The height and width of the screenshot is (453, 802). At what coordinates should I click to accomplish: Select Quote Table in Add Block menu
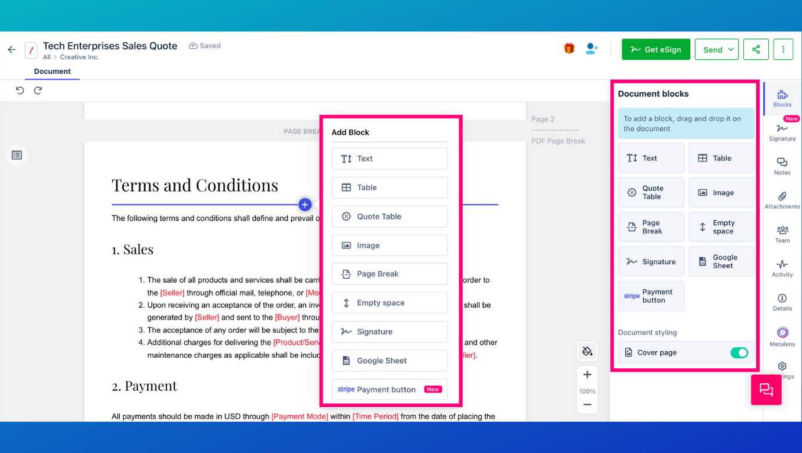click(x=389, y=217)
